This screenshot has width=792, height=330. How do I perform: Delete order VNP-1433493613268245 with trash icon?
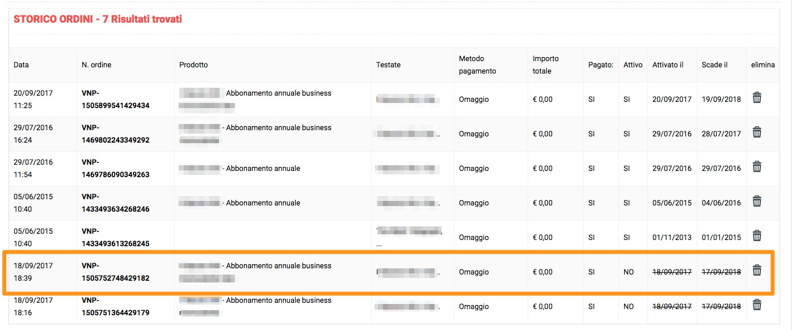click(x=757, y=236)
